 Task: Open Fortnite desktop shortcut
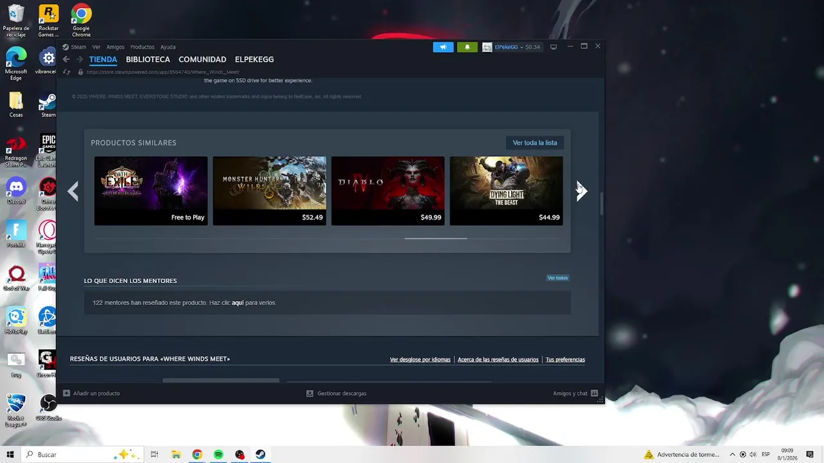point(16,235)
